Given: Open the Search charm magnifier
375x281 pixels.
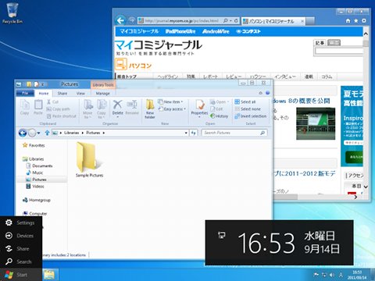Looking at the screenshot, I should (x=9, y=261).
